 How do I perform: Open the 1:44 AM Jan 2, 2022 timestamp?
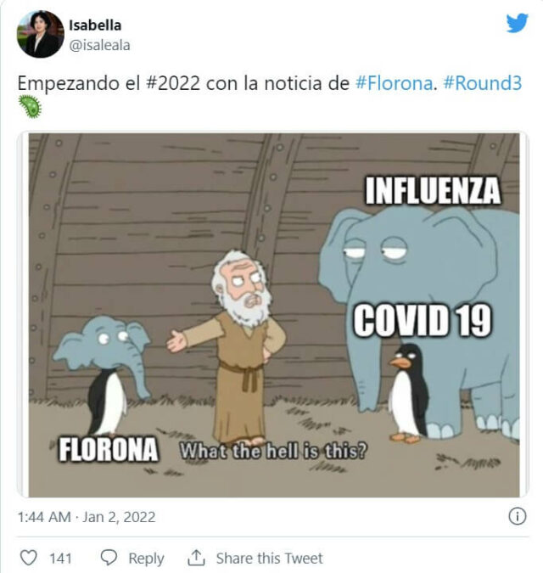click(x=87, y=517)
